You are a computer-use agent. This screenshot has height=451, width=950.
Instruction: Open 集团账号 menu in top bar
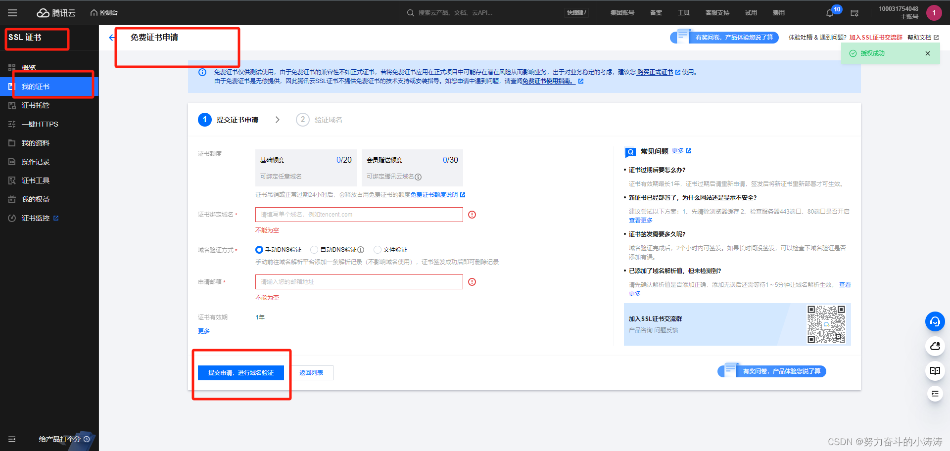[x=622, y=13]
